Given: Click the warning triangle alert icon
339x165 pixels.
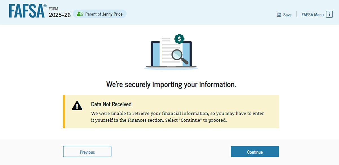Looking at the screenshot, I should 77,105.
